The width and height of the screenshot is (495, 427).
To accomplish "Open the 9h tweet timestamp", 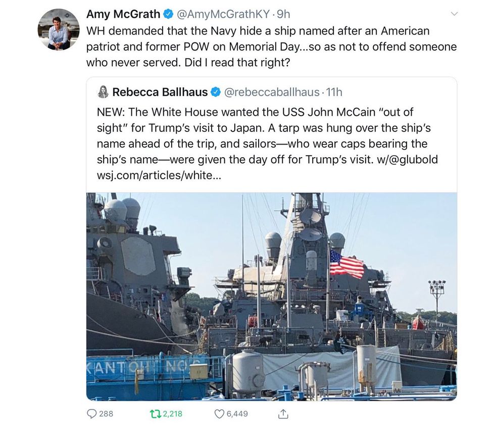I will [283, 14].
